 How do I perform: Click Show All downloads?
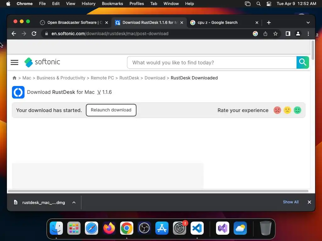(x=291, y=202)
